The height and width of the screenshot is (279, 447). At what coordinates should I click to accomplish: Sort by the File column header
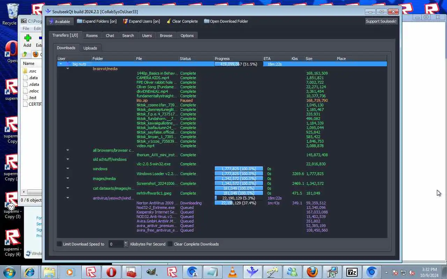pyautogui.click(x=157, y=59)
